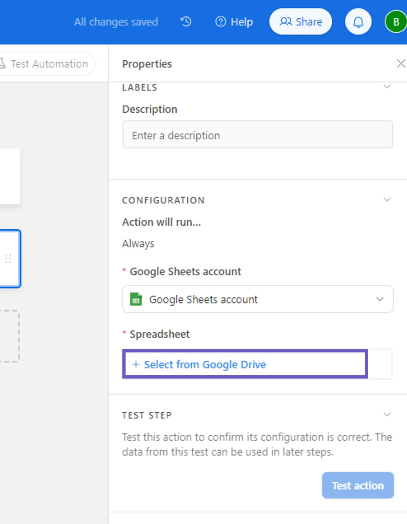This screenshot has height=524, width=407.
Task: Collapse the Labels section chevron
Action: (387, 87)
